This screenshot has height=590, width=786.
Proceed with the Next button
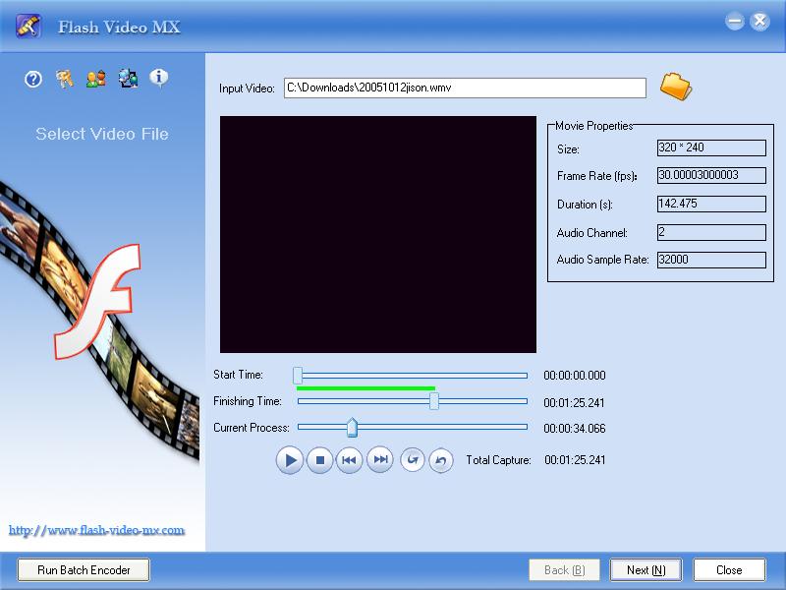(646, 569)
